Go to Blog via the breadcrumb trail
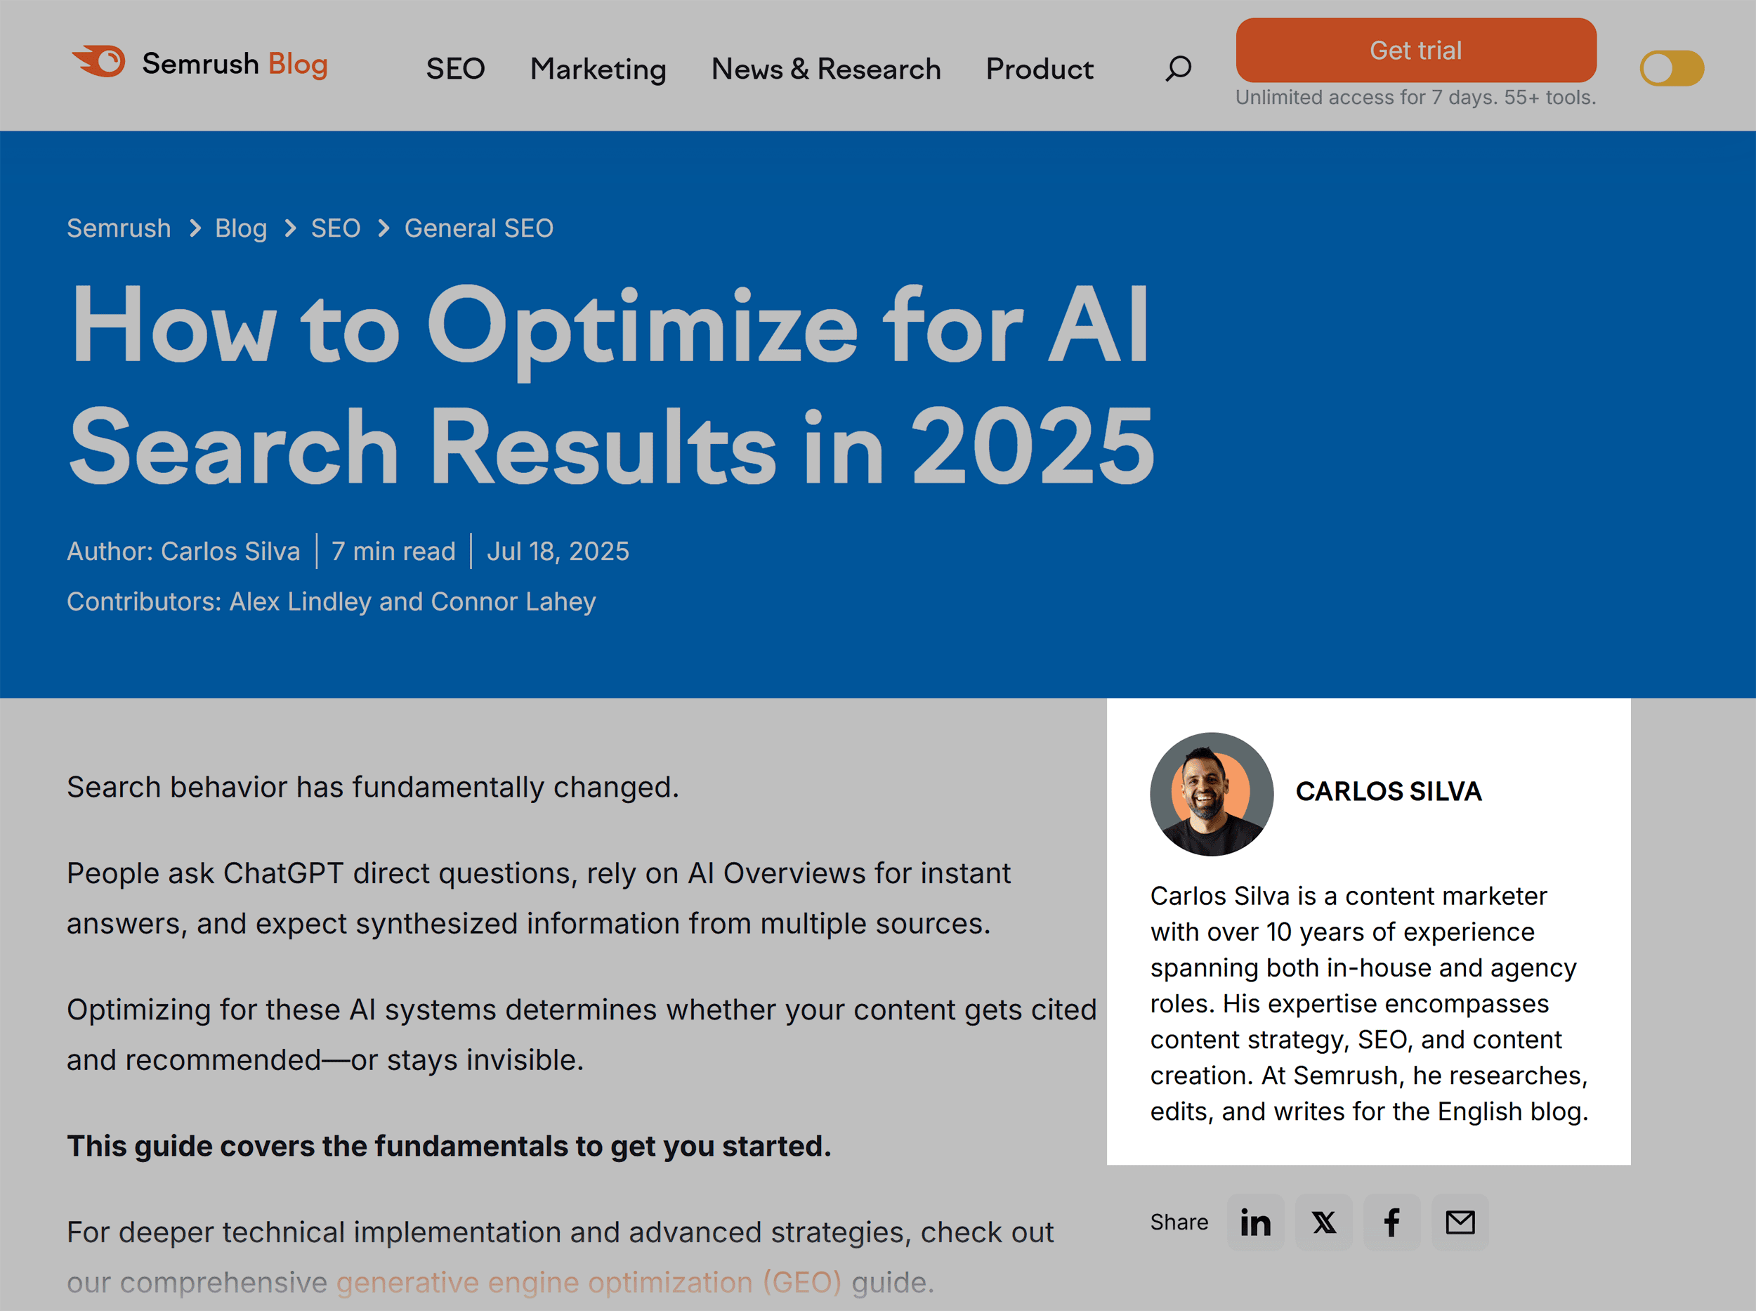 click(x=241, y=228)
